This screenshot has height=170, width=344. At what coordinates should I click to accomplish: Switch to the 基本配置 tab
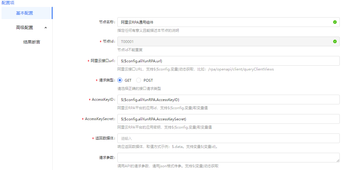25,13
